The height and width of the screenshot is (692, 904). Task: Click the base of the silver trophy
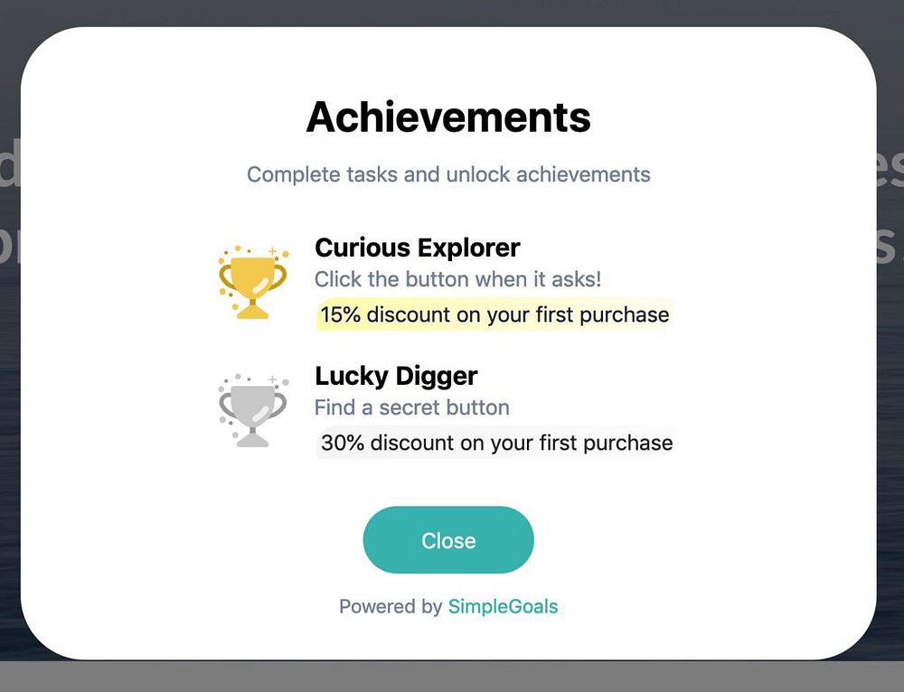253,441
